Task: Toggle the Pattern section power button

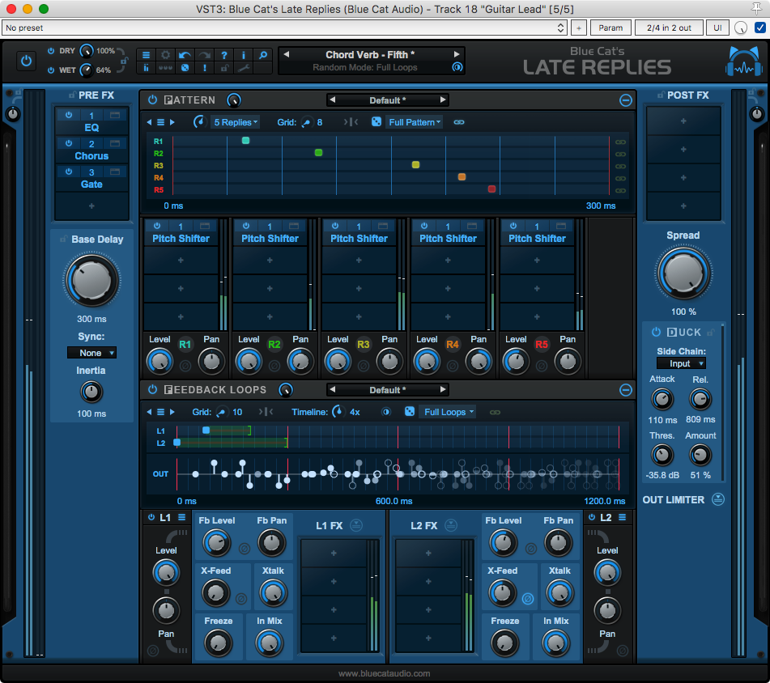Action: point(153,100)
